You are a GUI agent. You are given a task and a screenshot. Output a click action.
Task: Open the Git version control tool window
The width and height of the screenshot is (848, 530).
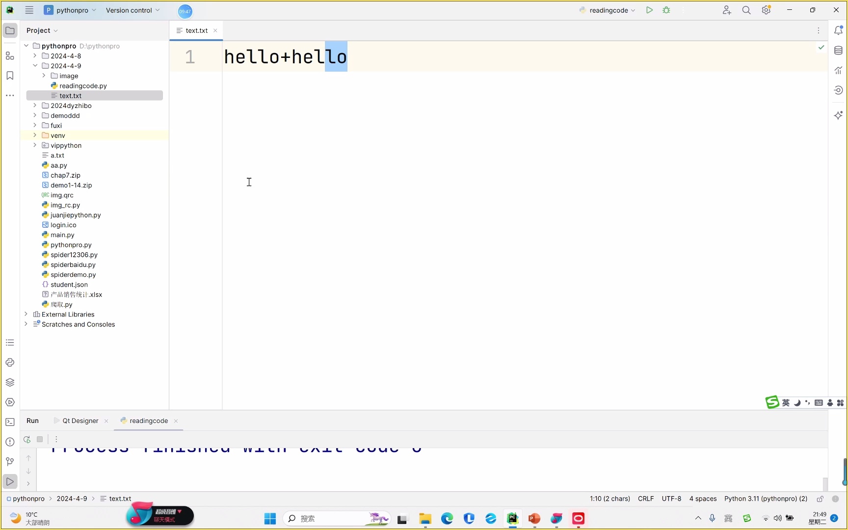click(10, 461)
